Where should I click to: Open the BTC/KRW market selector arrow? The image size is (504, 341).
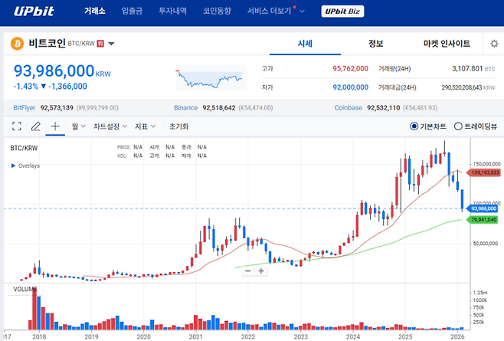point(112,44)
